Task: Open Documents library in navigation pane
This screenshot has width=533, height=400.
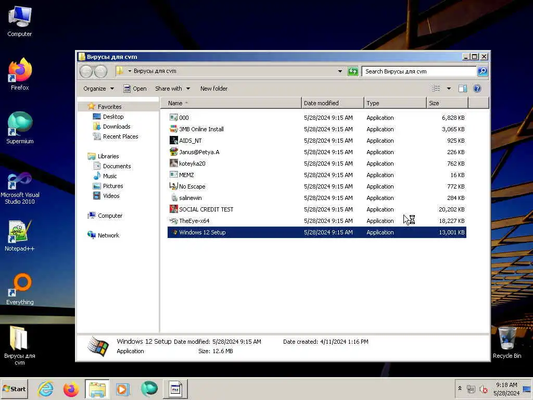Action: pos(117,166)
